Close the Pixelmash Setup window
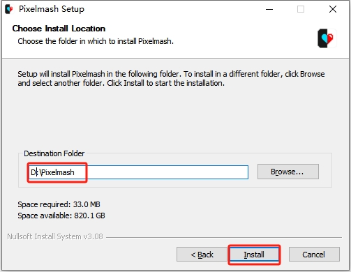 (333, 9)
